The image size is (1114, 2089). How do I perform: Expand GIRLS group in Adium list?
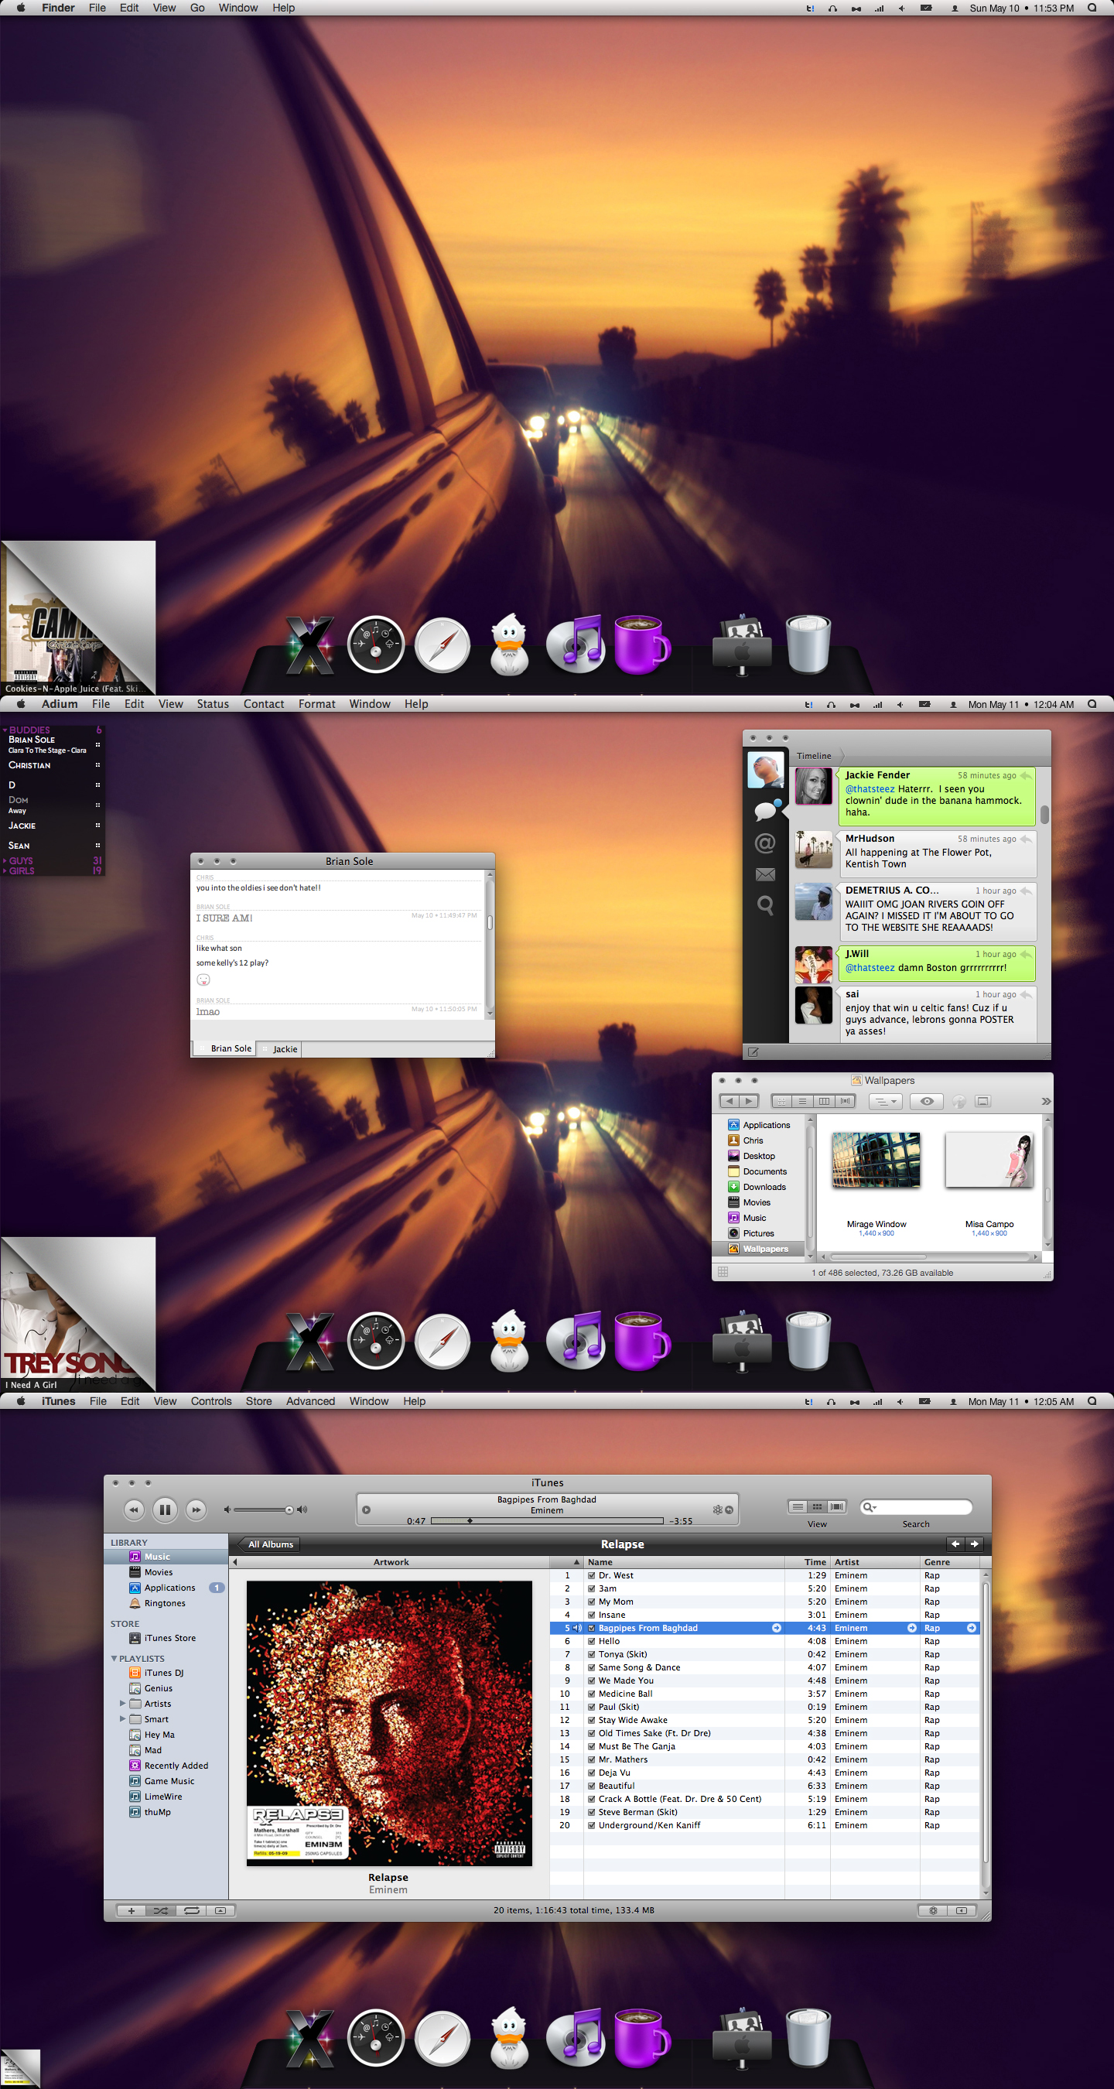tap(5, 871)
